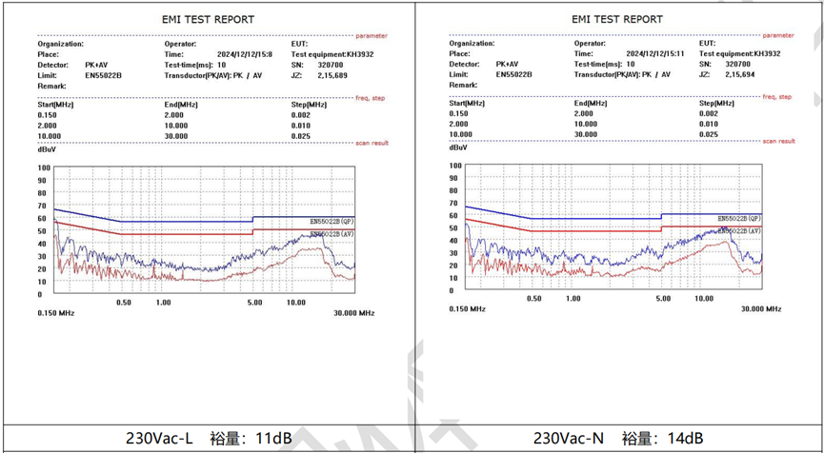Click the 11dB margin value
This screenshot has width=824, height=453.
click(274, 438)
